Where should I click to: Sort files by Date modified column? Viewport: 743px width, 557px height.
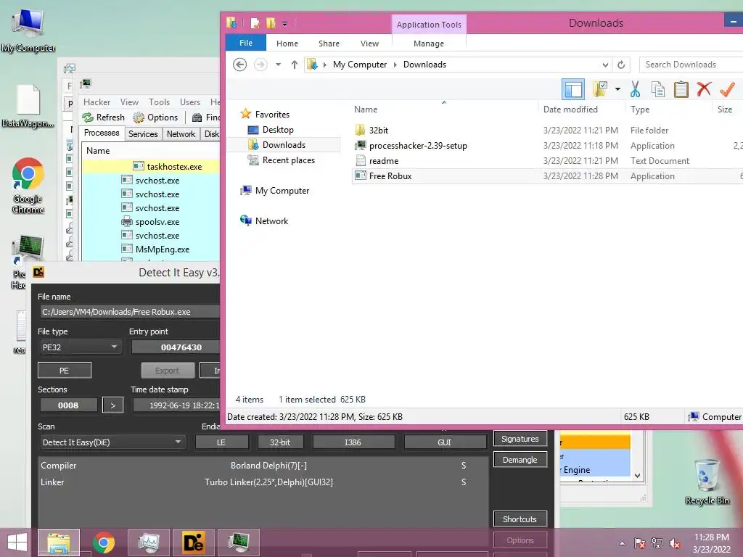[570, 110]
